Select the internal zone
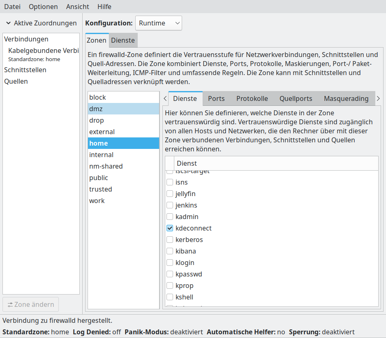This screenshot has height=338, width=386. coord(123,155)
